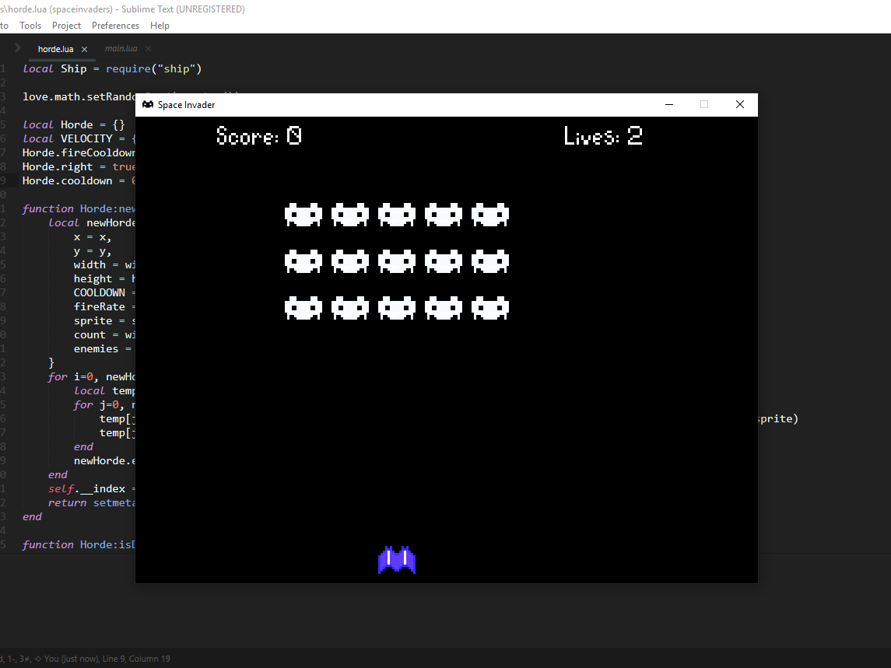Click 'Line 9, Column 19' in status bar

point(136,659)
